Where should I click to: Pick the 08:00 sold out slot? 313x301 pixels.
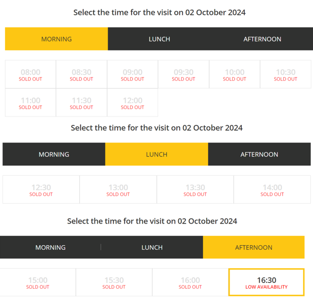pos(30,74)
